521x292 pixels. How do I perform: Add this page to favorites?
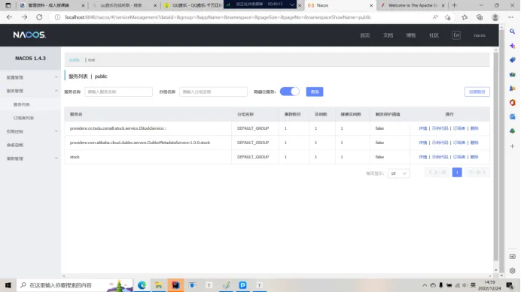pyautogui.click(x=447, y=17)
